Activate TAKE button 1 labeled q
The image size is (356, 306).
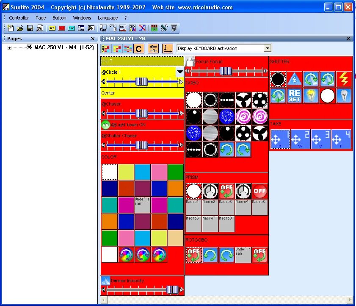click(280, 139)
